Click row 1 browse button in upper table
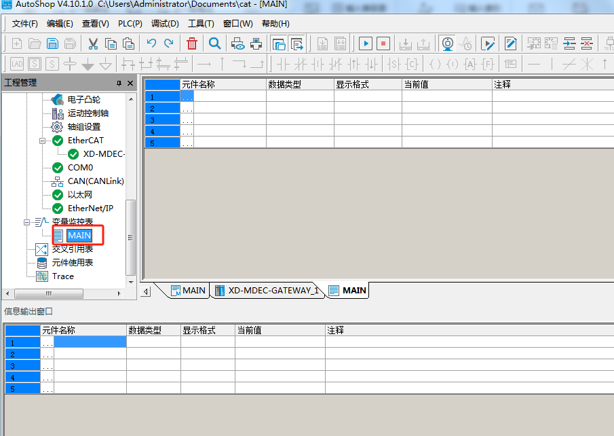614x436 pixels. [187, 96]
